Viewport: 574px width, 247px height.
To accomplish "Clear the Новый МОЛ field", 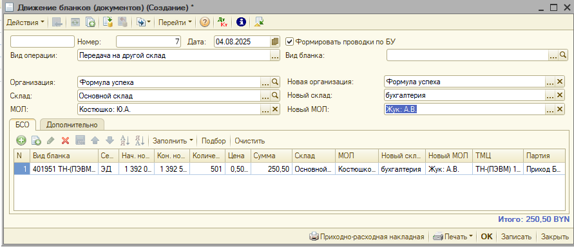I will click(x=560, y=109).
